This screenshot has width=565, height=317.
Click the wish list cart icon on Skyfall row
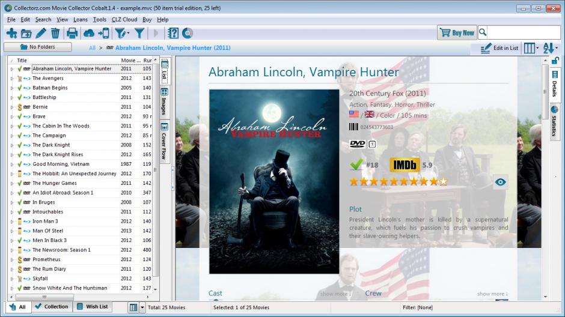tap(19, 279)
